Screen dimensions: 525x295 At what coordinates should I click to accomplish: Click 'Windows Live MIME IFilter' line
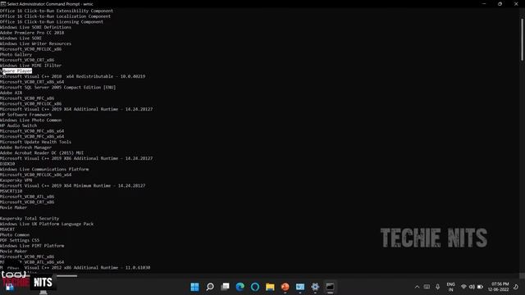[x=31, y=66]
